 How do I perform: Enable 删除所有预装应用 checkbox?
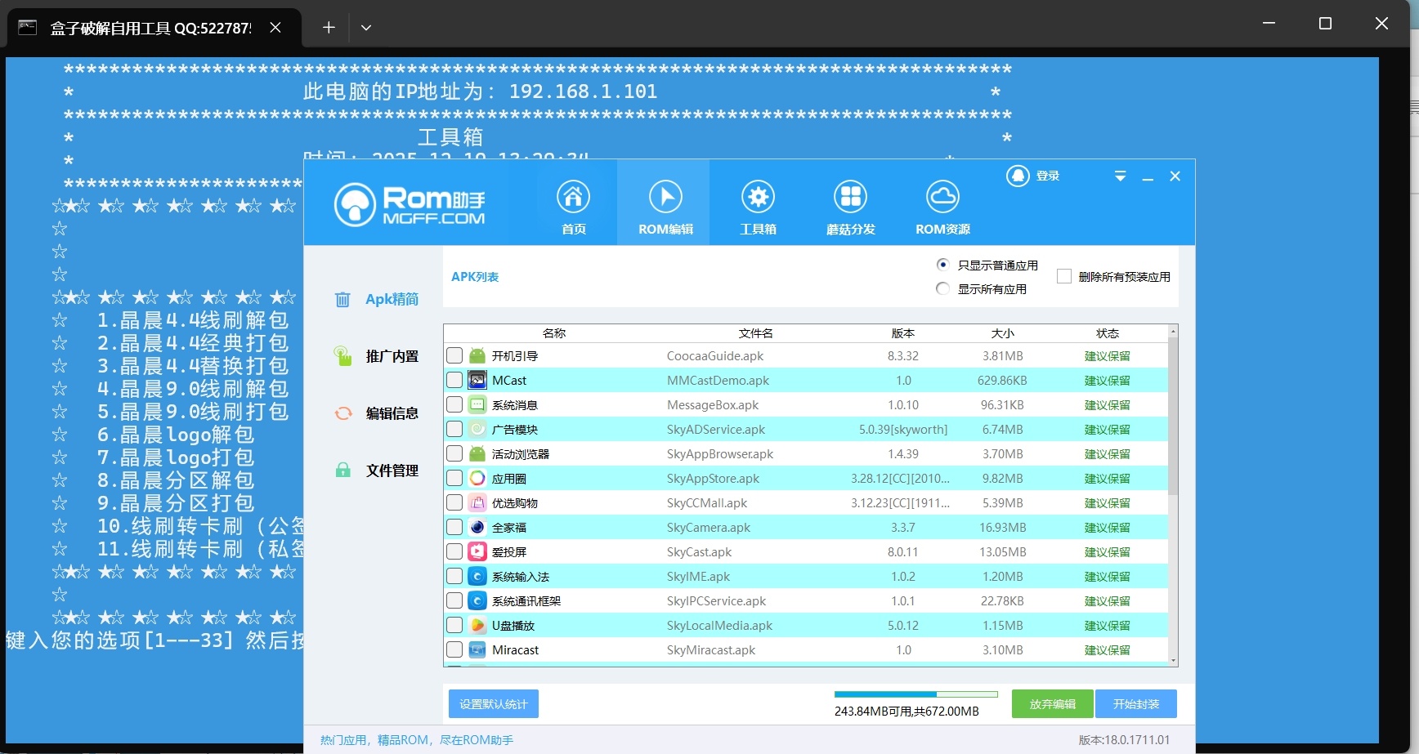pyautogui.click(x=1064, y=276)
